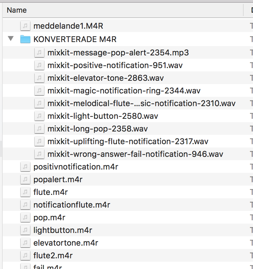The width and height of the screenshot is (253, 269).
Task: Select the mixkit-uplifting-flute-notification-2317.wav file
Action: (x=128, y=141)
